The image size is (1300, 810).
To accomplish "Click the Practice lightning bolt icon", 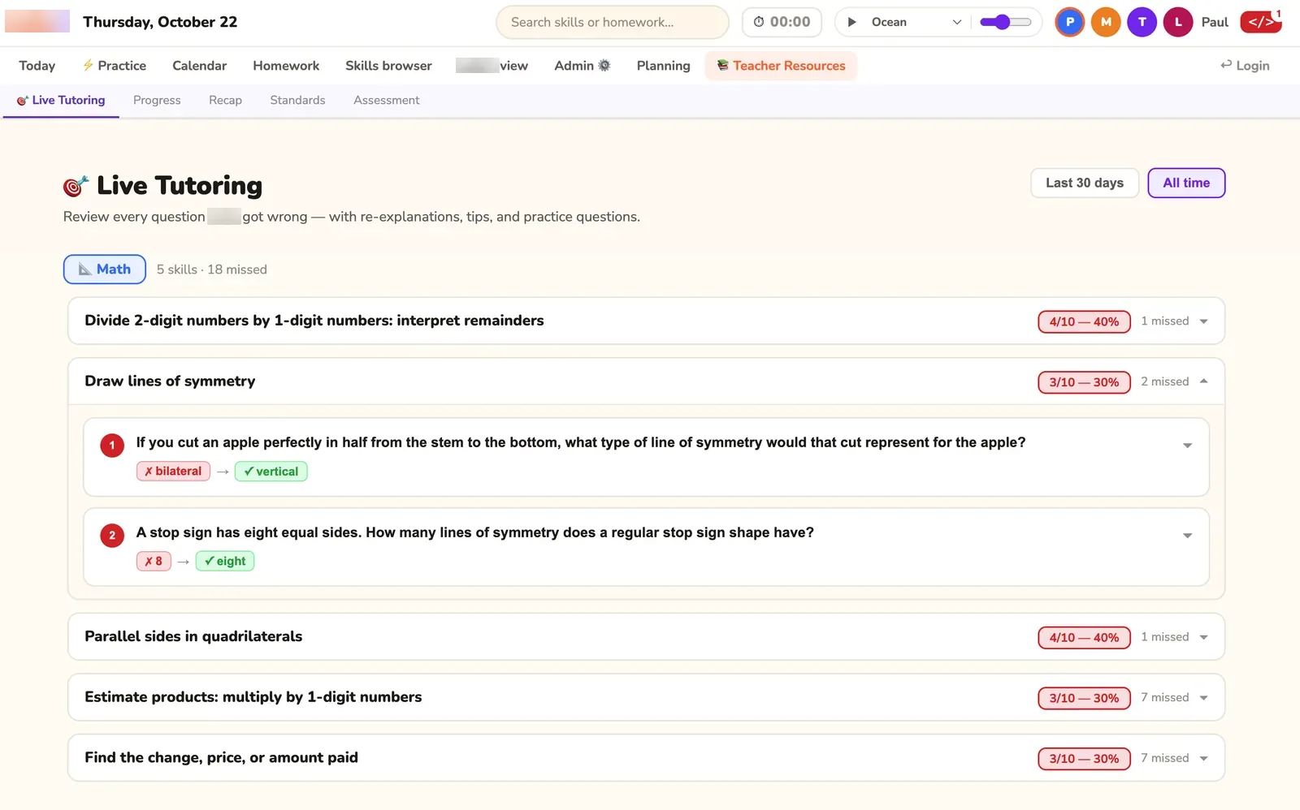I will [88, 66].
